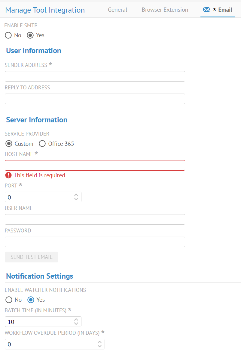Switch to the General tab

pyautogui.click(x=117, y=10)
